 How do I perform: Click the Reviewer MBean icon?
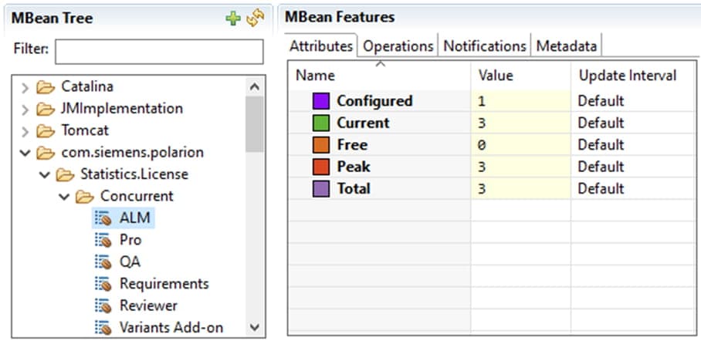[x=103, y=306]
